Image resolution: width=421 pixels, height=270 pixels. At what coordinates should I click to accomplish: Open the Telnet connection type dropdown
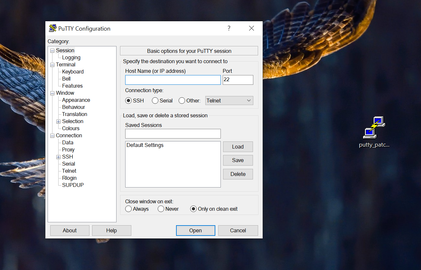pos(229,101)
